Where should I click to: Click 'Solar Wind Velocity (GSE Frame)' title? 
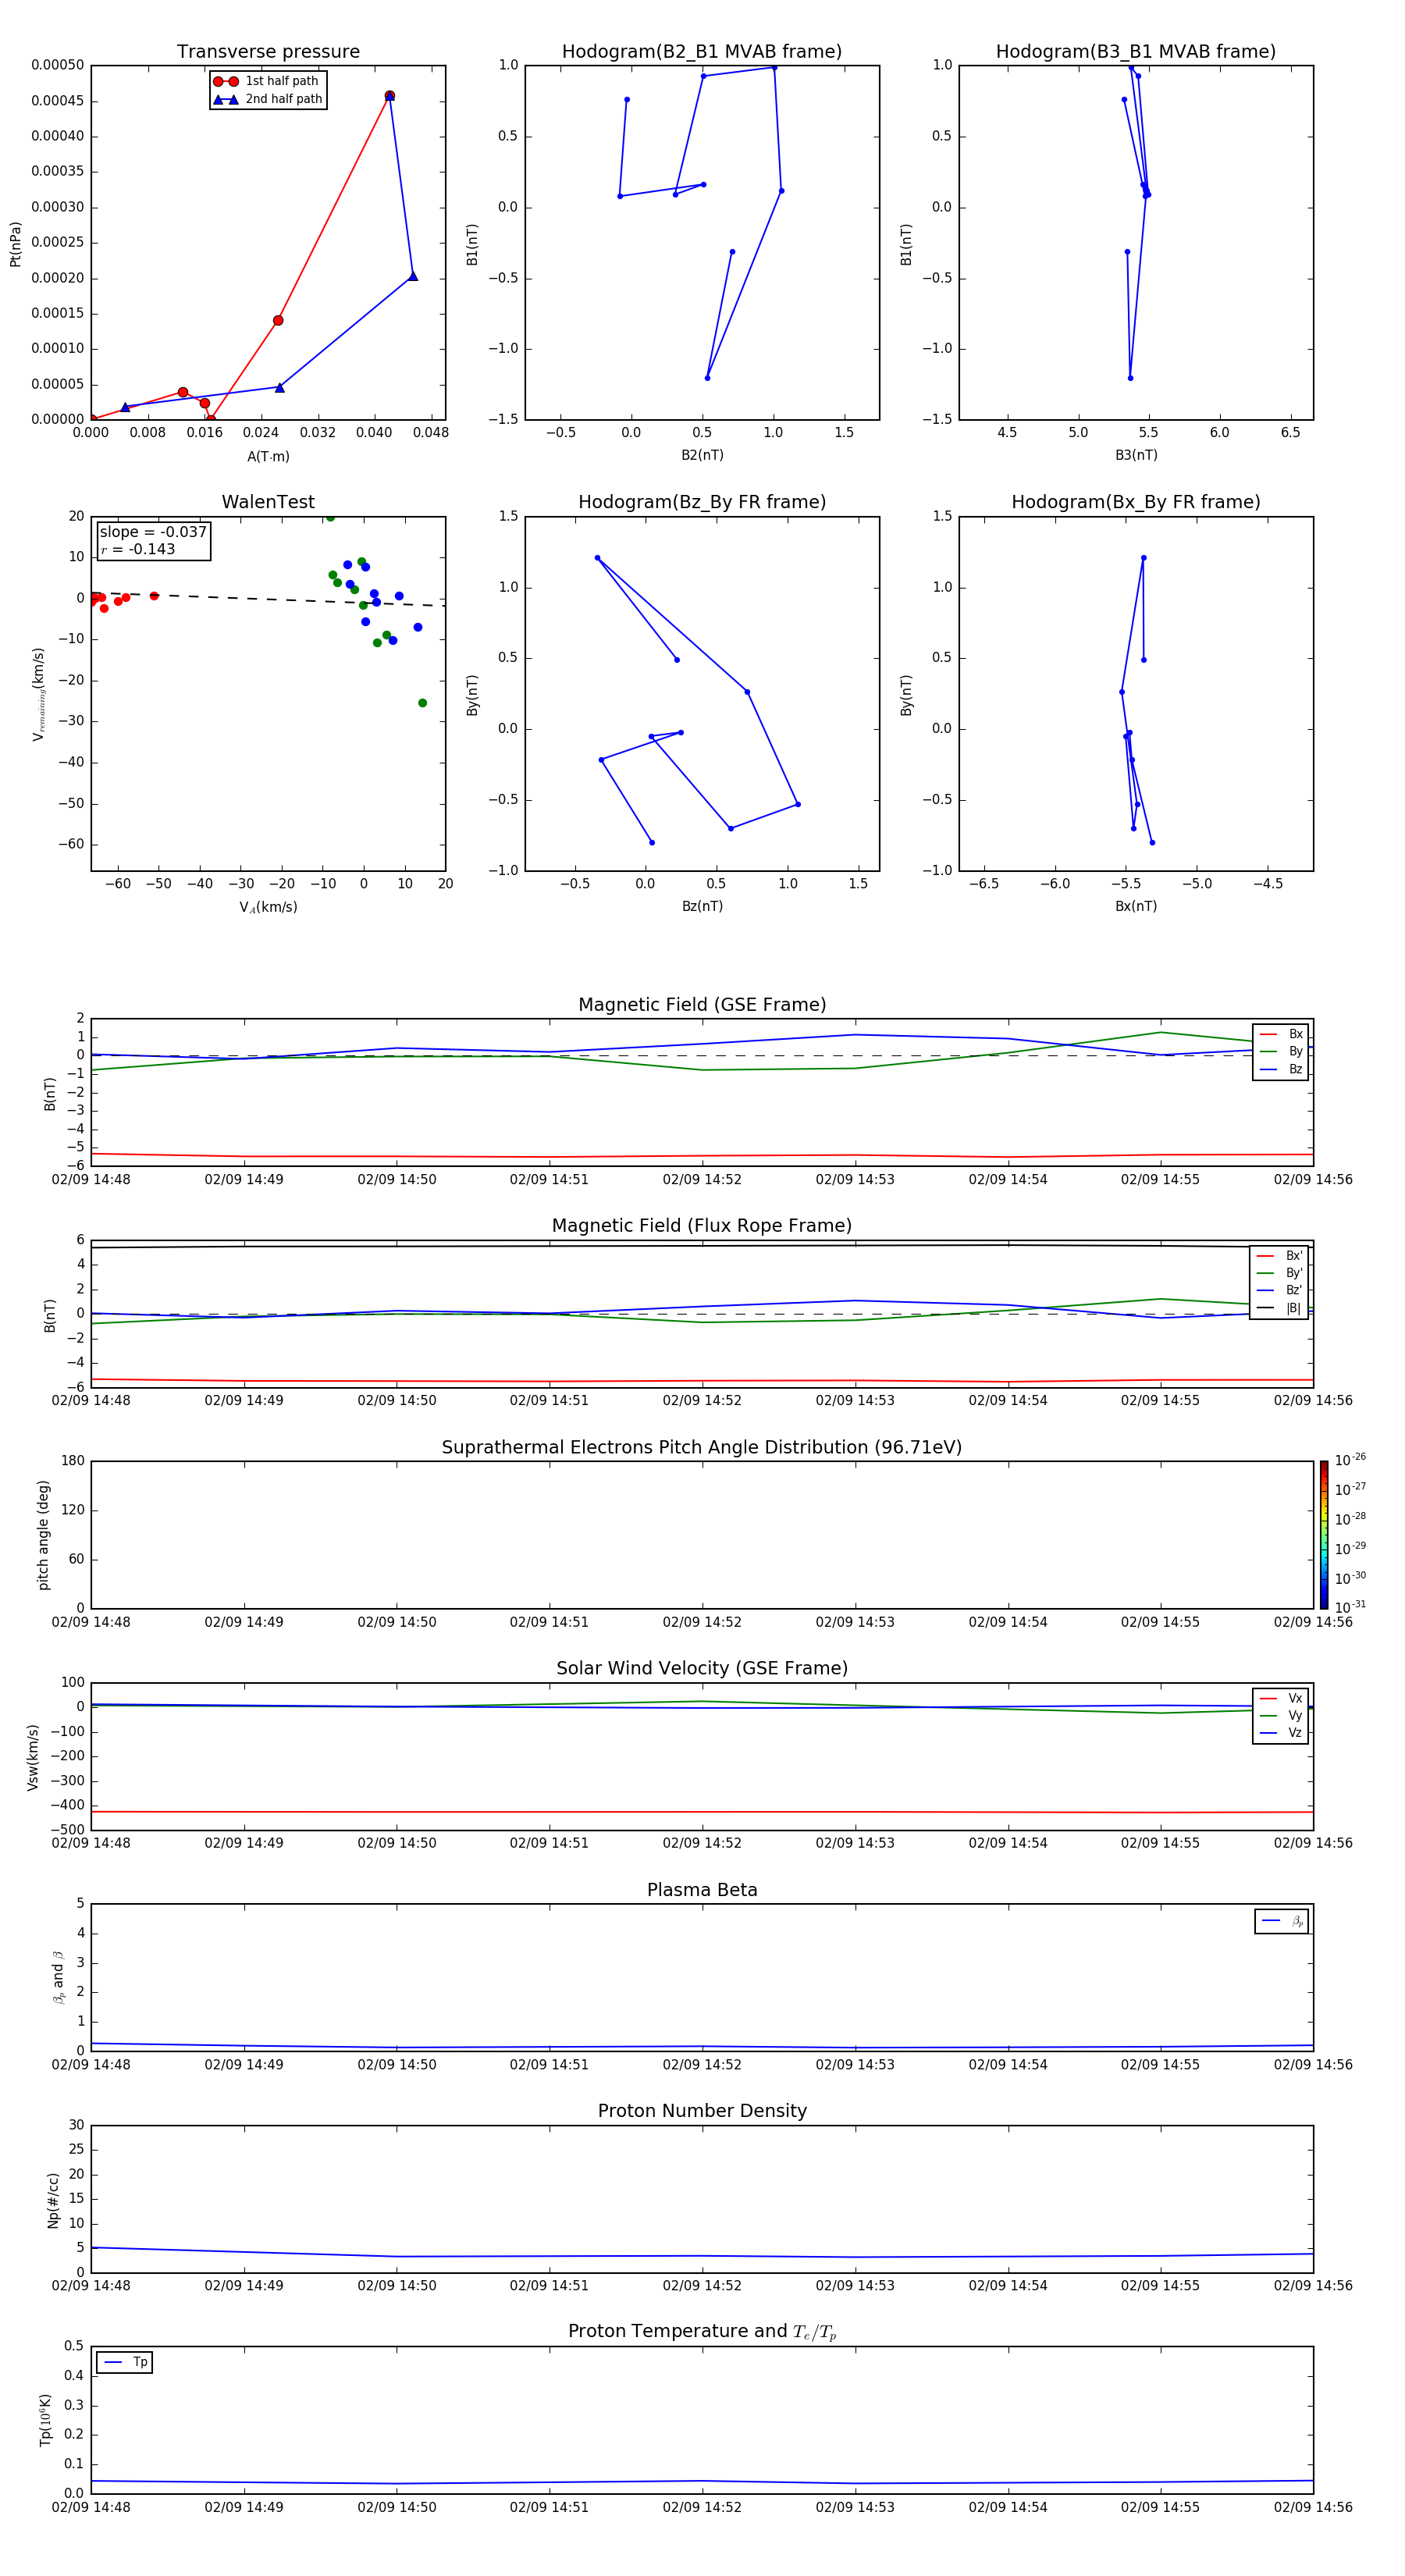(702, 1668)
